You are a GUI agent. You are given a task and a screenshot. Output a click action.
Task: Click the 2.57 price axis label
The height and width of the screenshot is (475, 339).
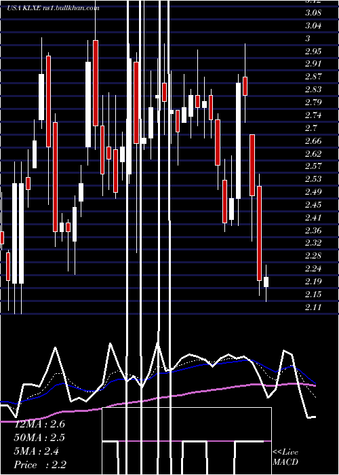(x=313, y=166)
